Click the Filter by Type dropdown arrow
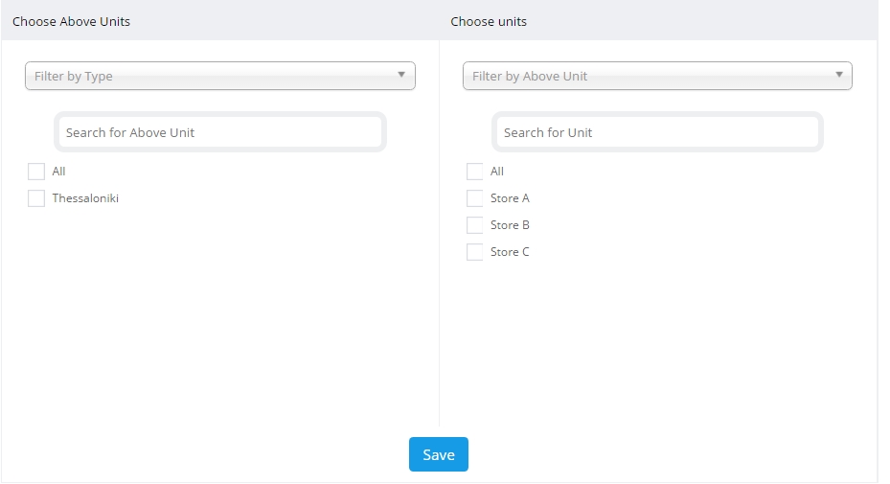The height and width of the screenshot is (484, 890). click(x=401, y=75)
